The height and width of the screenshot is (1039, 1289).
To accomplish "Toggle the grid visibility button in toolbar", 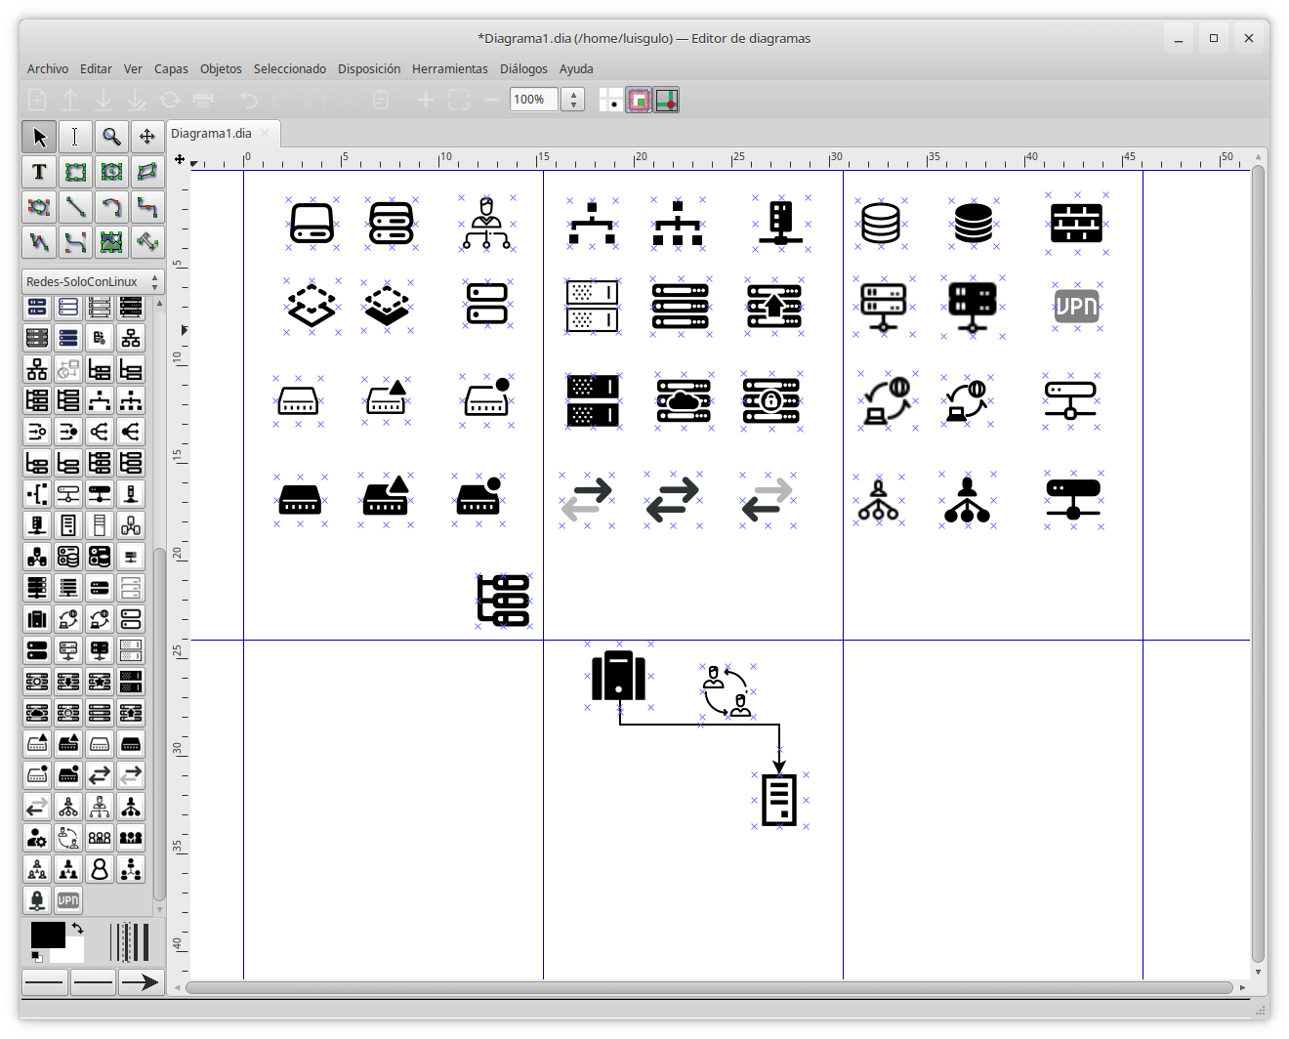I will point(610,100).
